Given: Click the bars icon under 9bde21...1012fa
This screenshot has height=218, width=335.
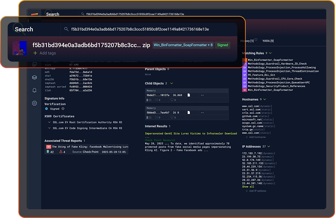Looking at the screenshot, I should [149, 100].
